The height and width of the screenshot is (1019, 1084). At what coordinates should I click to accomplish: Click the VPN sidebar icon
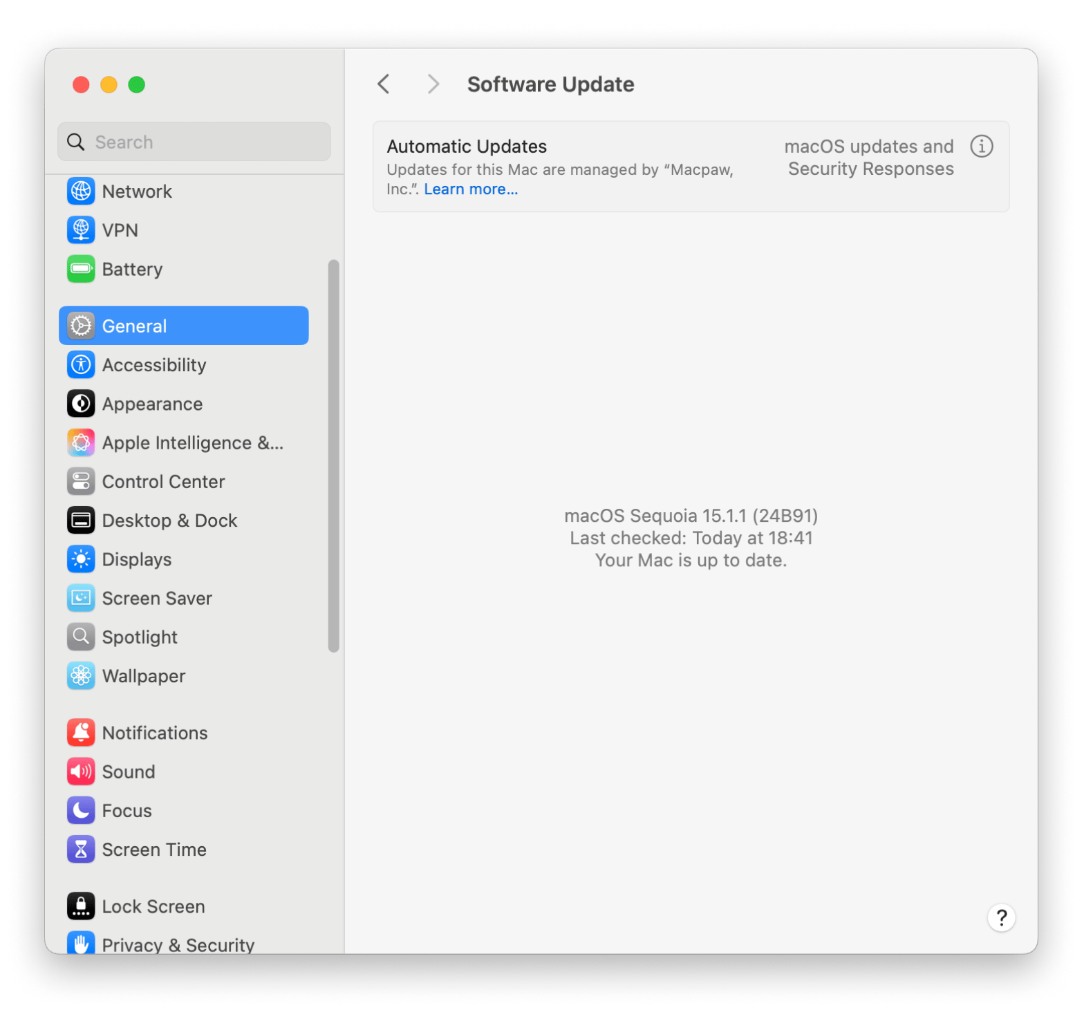[x=81, y=230]
